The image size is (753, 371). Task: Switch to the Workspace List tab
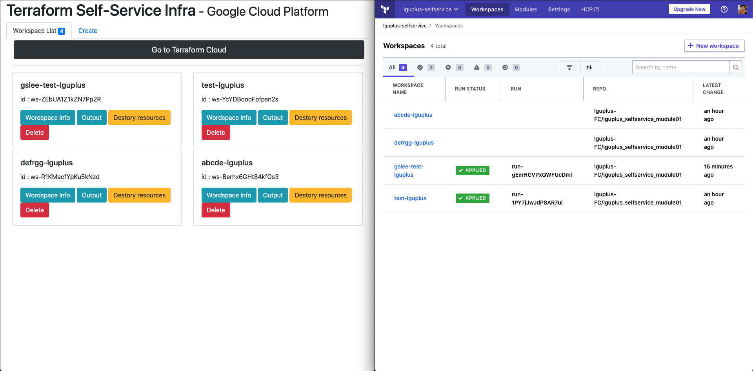[39, 31]
